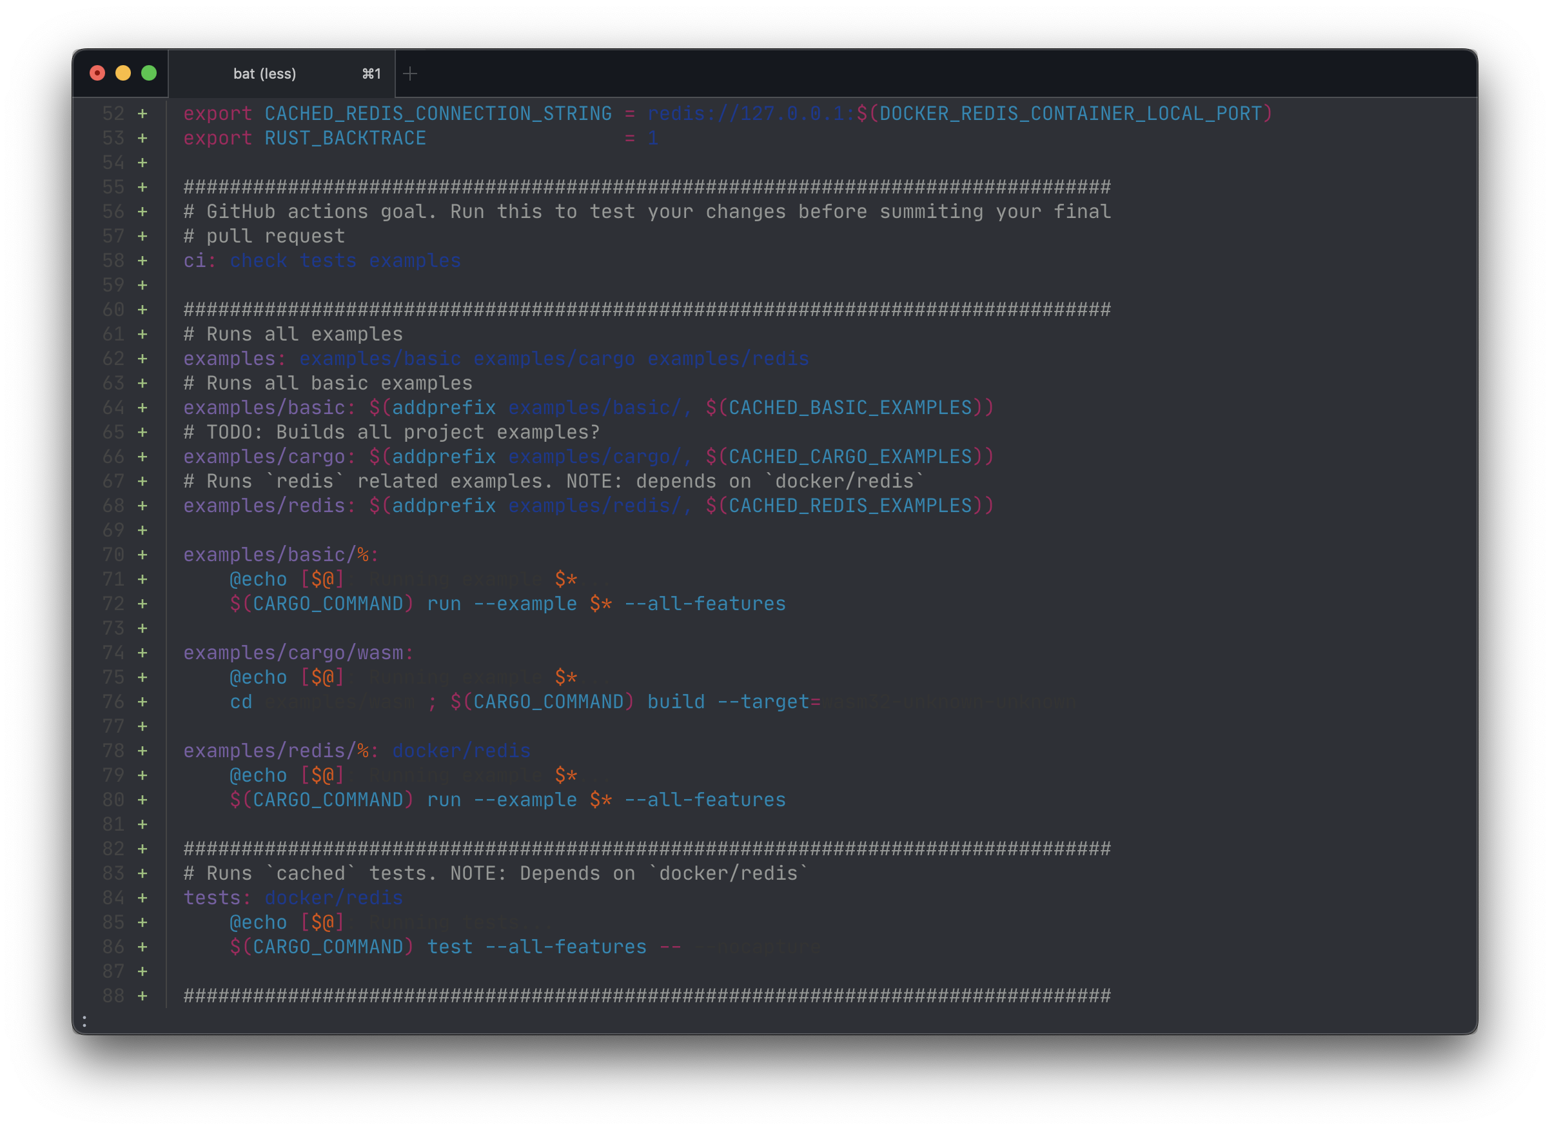This screenshot has width=1550, height=1130.
Task: Select the CACHED_REDIS_CONNECTION_STRING export line
Action: tap(438, 113)
